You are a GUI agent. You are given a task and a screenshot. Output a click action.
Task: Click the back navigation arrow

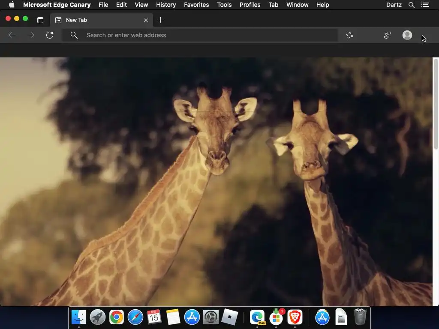click(12, 35)
